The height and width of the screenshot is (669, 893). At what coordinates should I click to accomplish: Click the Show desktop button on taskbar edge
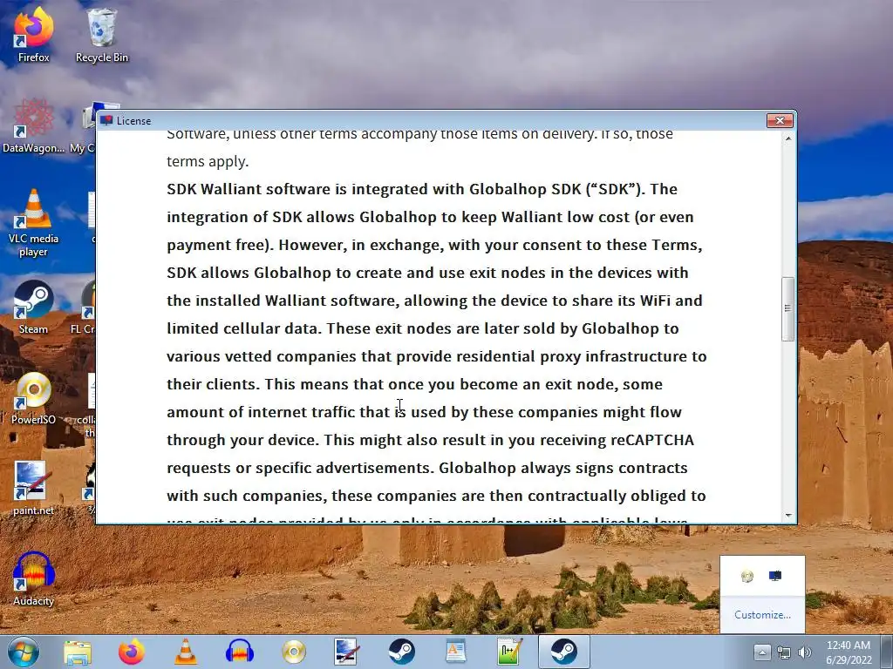click(x=888, y=652)
